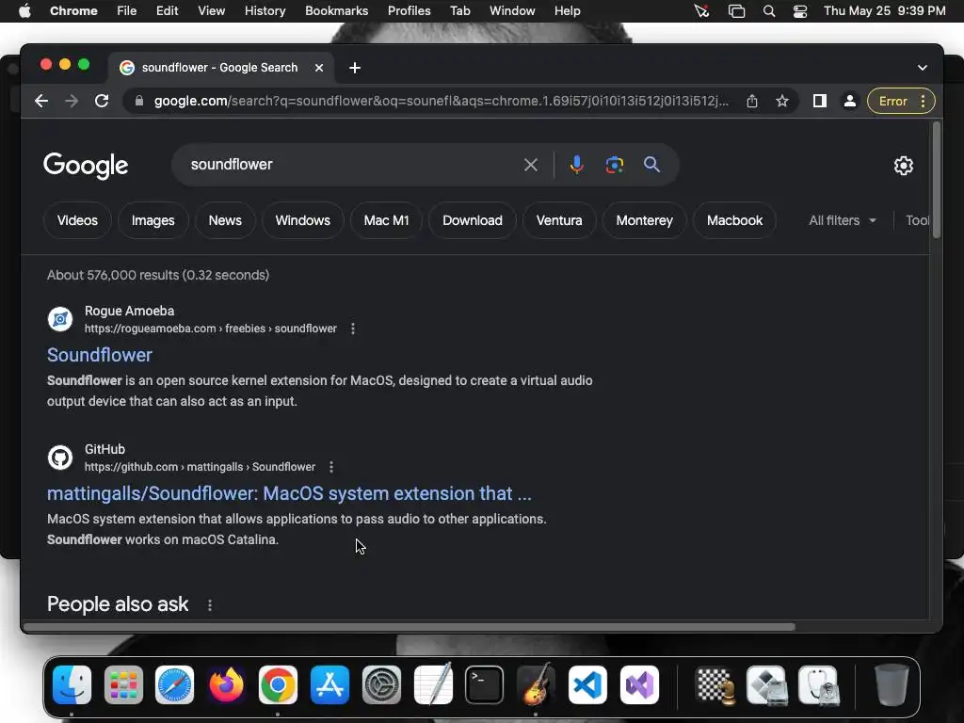The image size is (964, 723).
Task: Clear the search box with X
Action: pos(531,165)
